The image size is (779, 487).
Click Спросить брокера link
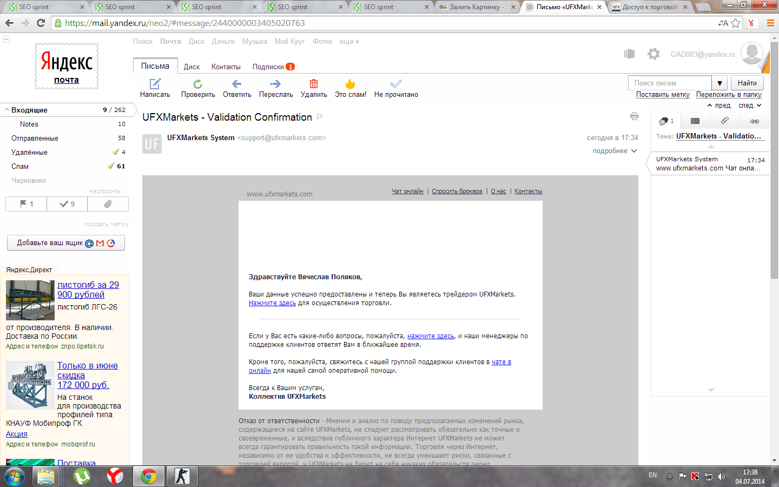[457, 192]
